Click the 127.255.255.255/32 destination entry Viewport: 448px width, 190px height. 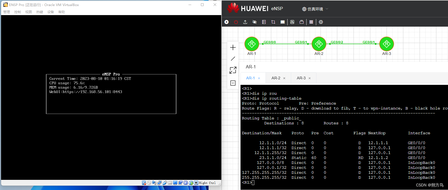click(x=264, y=172)
